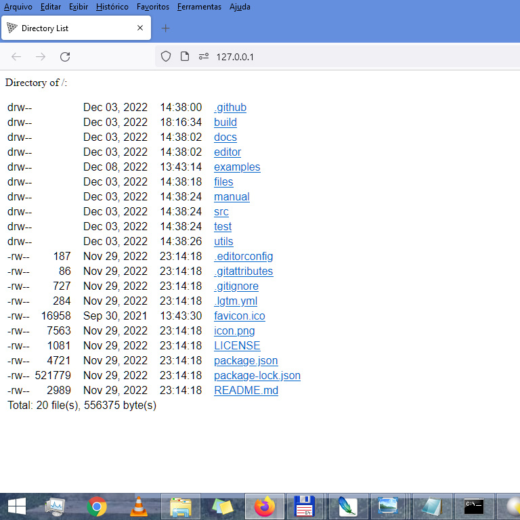Image resolution: width=520 pixels, height=520 pixels.
Task: Open the package.json file link
Action: (246, 361)
